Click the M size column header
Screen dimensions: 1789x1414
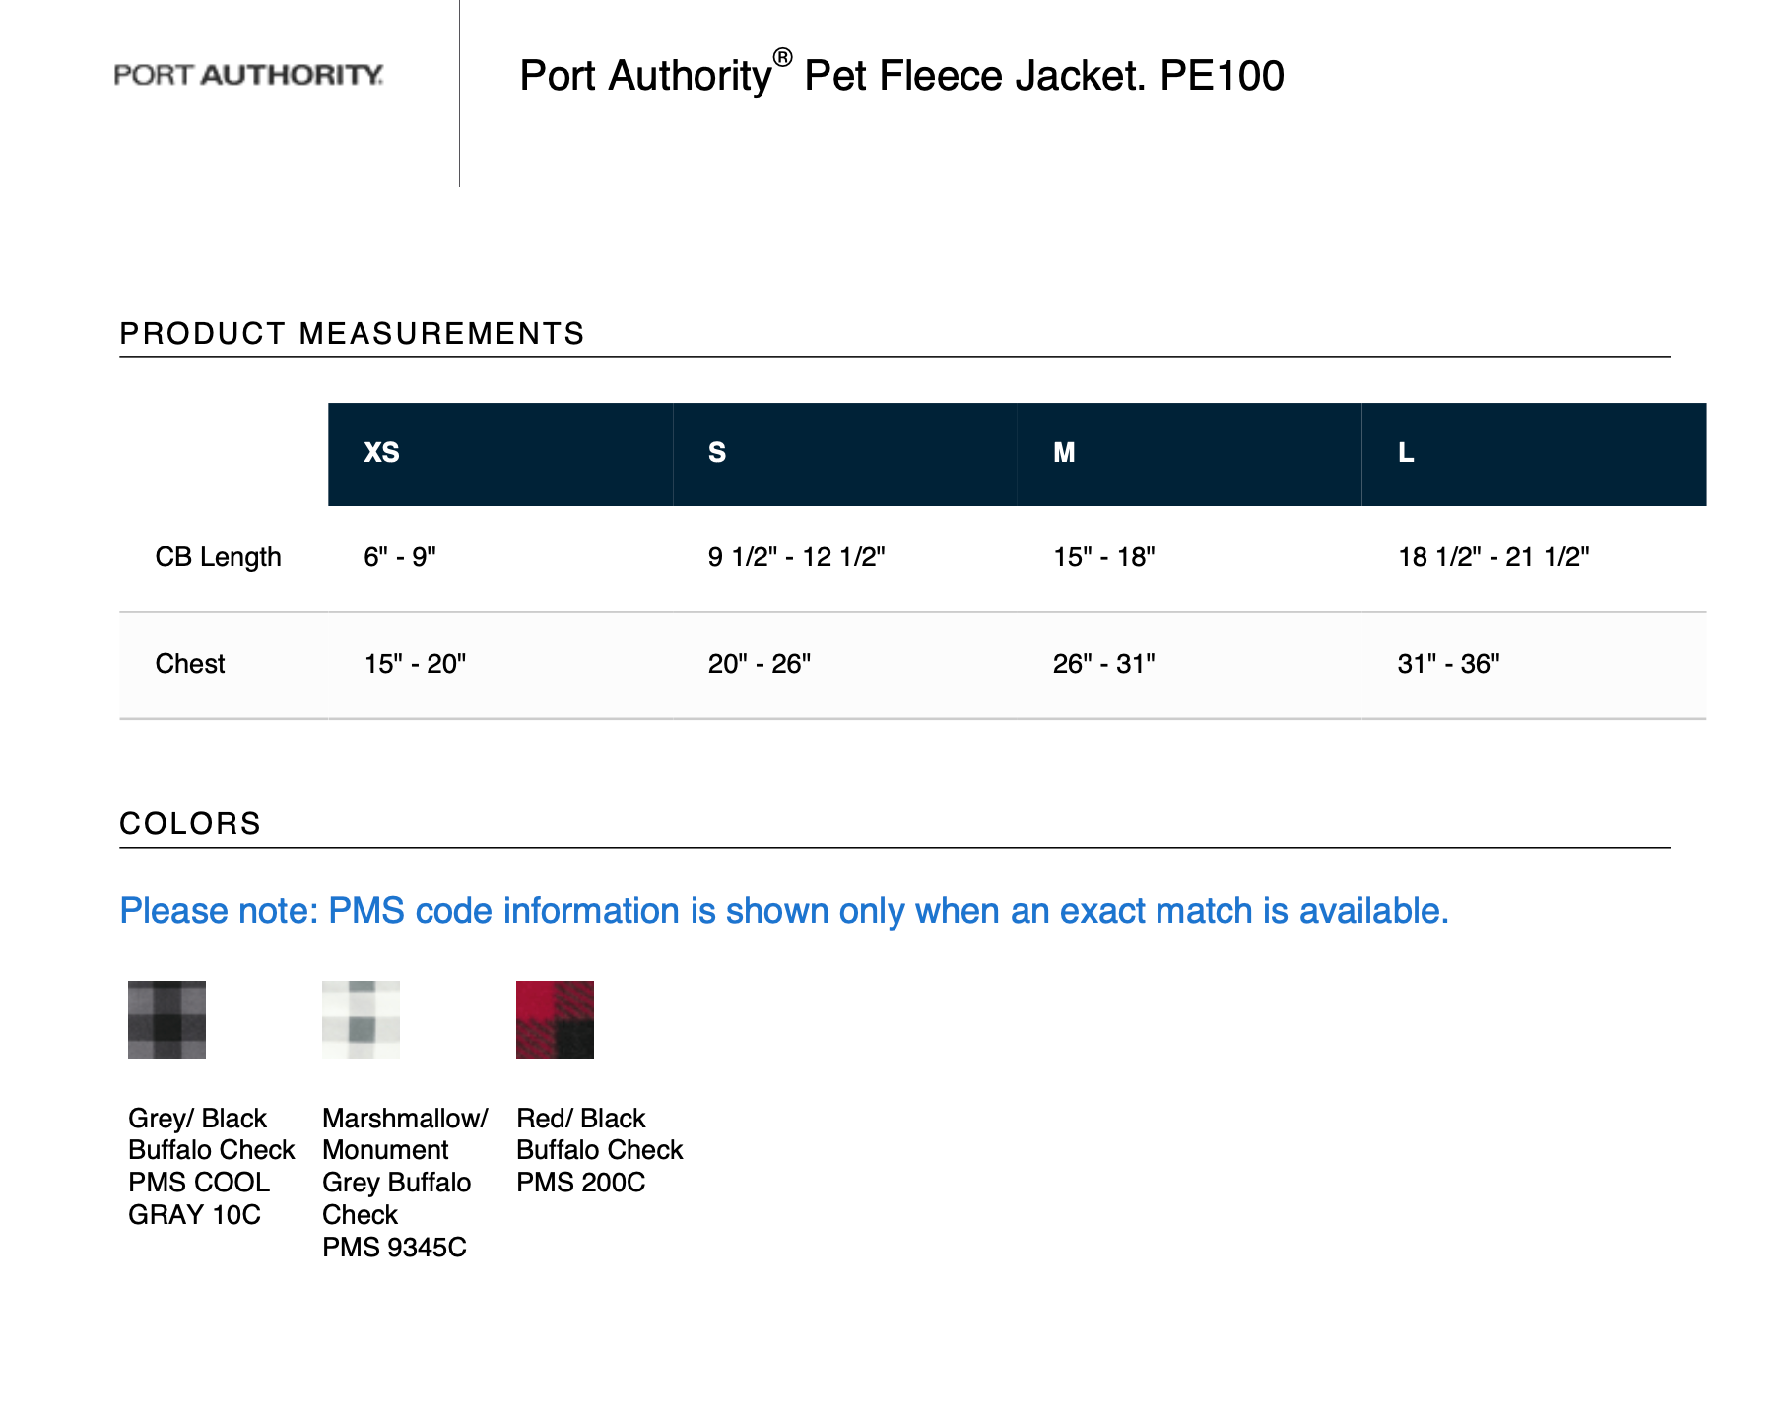1064,453
